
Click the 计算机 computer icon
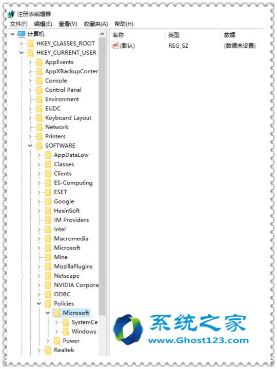[22, 34]
